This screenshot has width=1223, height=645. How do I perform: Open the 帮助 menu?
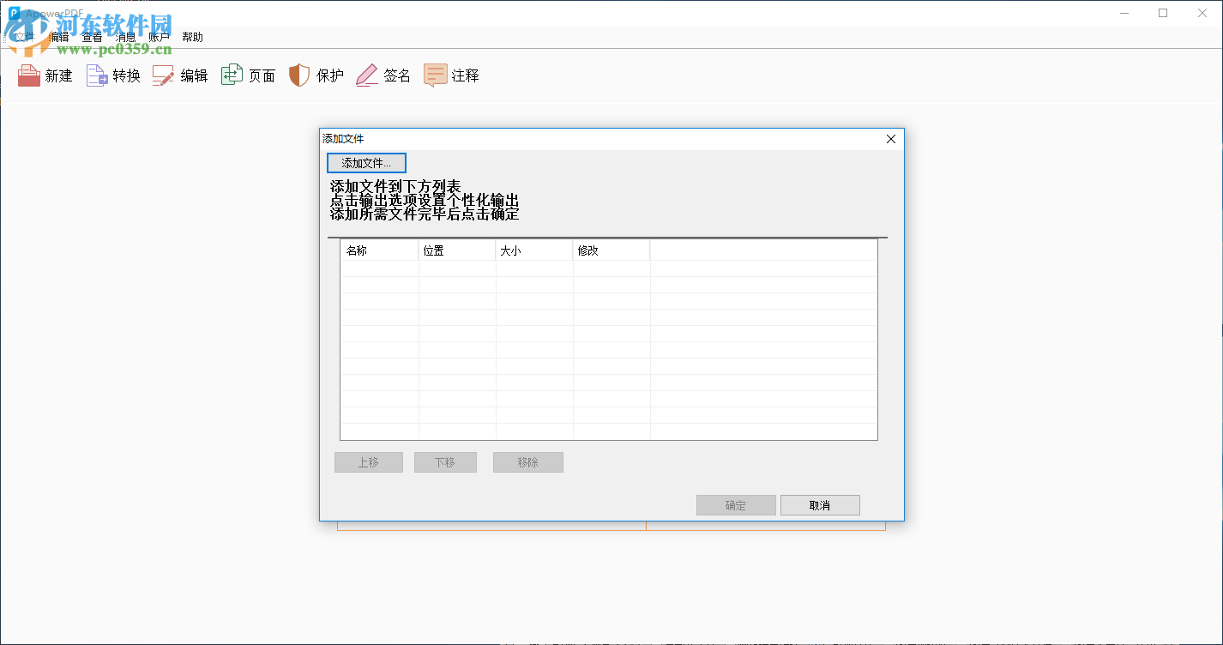[x=192, y=36]
